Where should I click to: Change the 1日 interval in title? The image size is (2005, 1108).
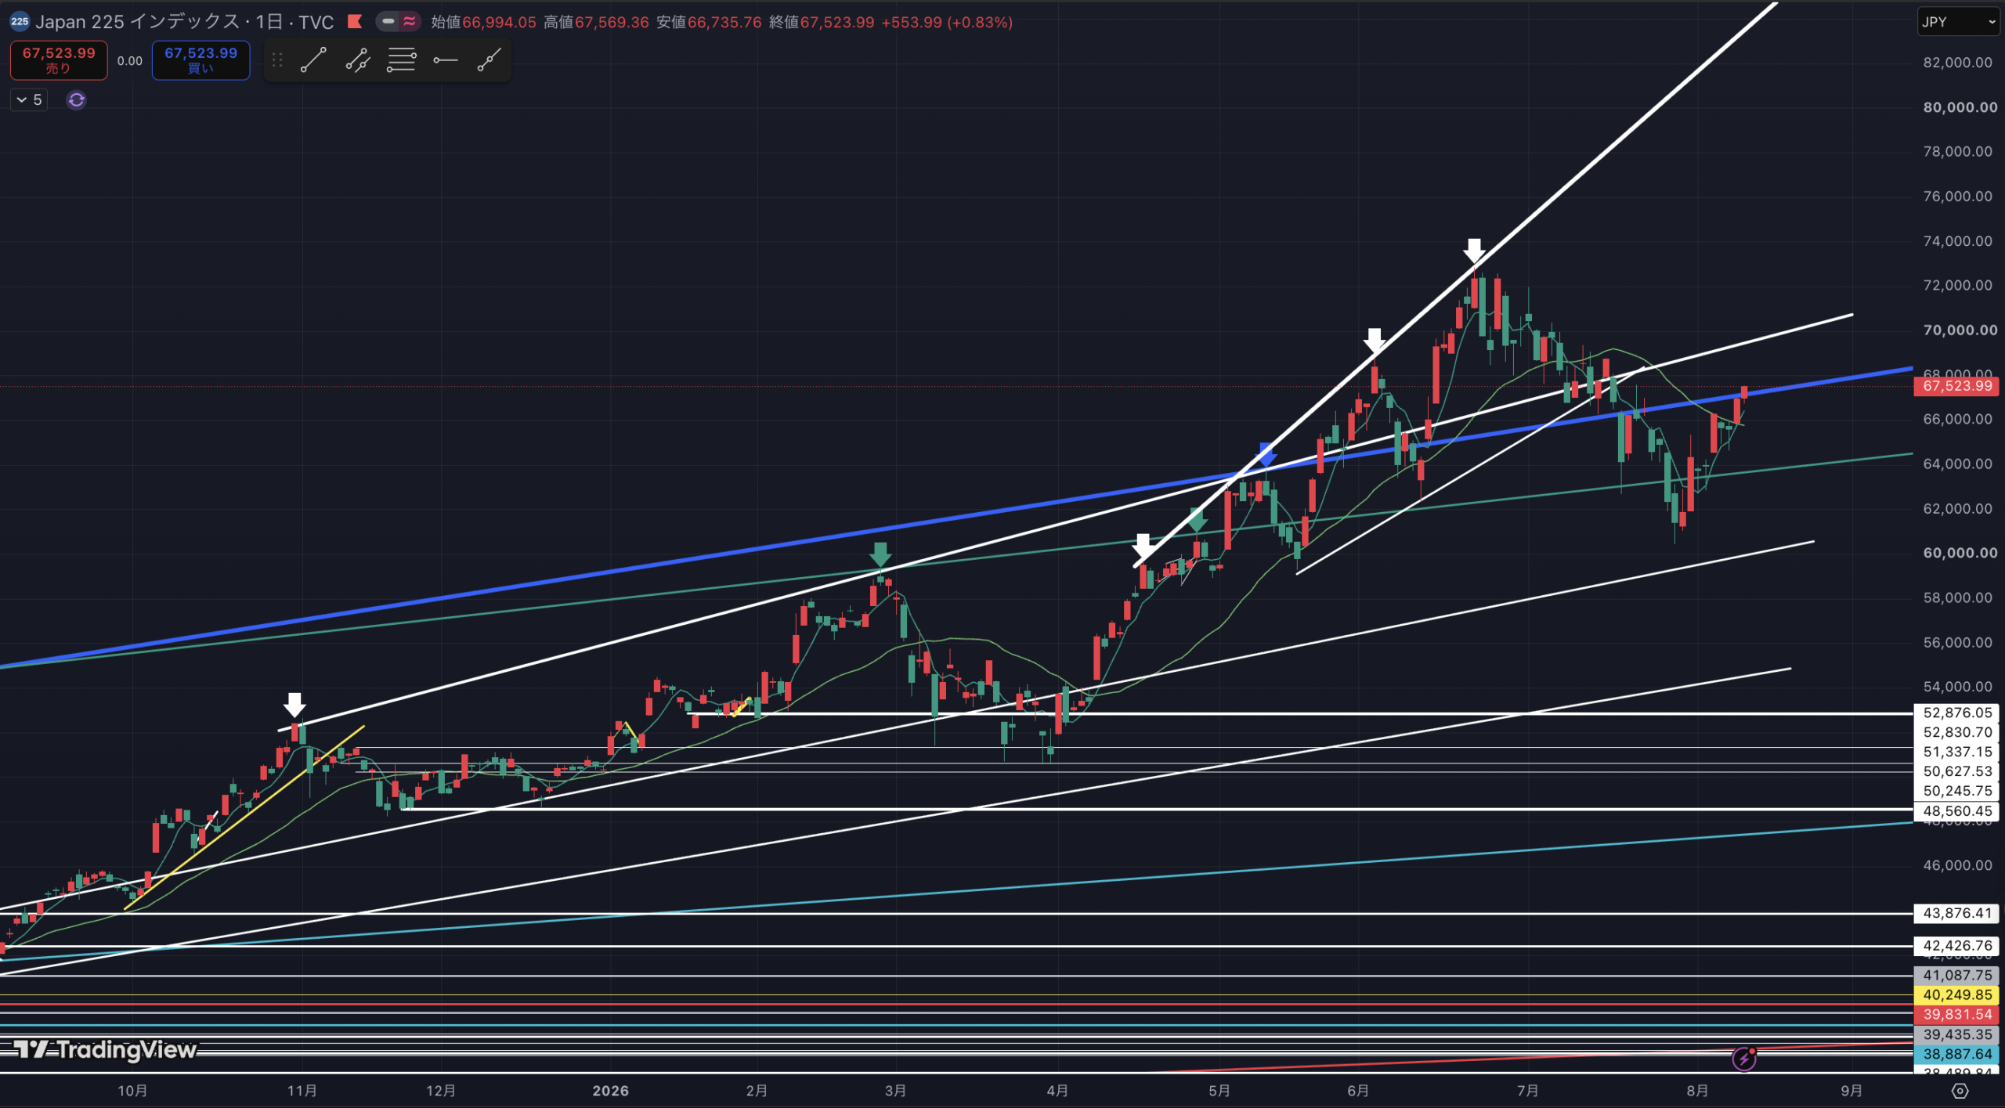pos(269,22)
